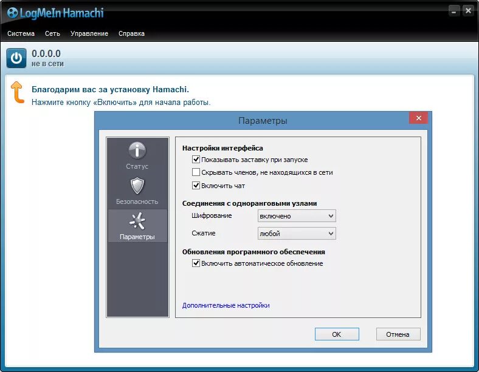The image size is (479, 372).
Task: Open the Безопасность shield icon
Action: tap(137, 185)
